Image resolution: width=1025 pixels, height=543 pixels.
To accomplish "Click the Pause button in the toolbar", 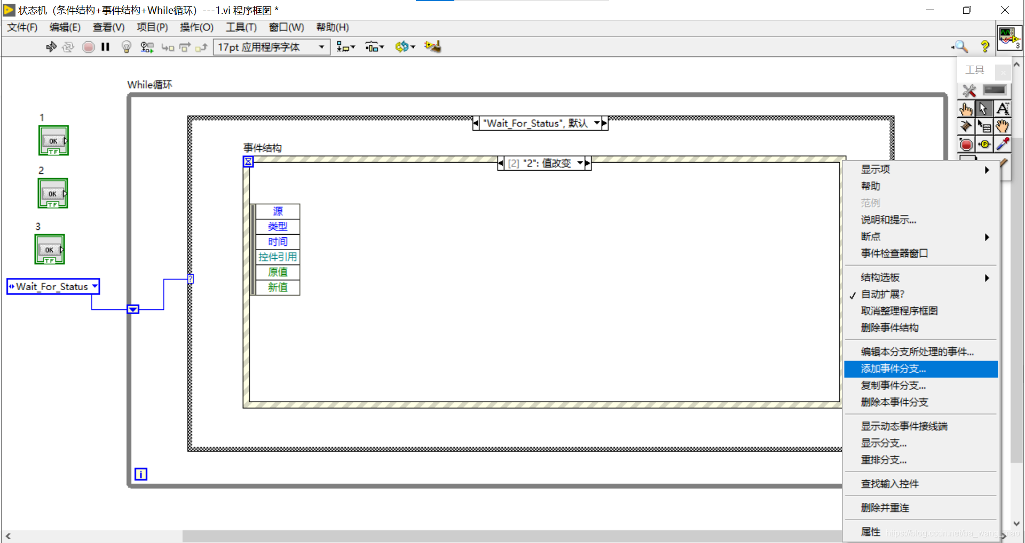I will pos(105,47).
